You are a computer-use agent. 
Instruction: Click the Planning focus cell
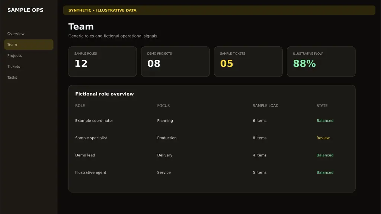[165, 121]
